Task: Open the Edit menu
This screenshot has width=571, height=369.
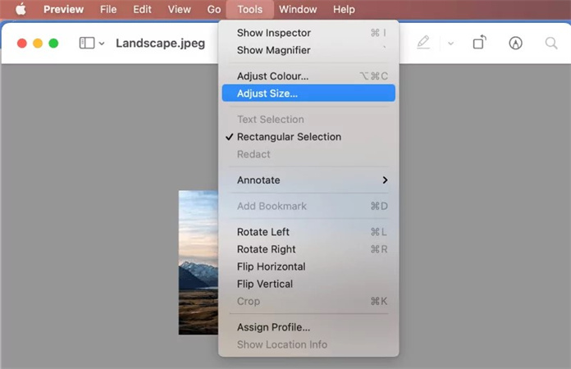Action: 142,9
